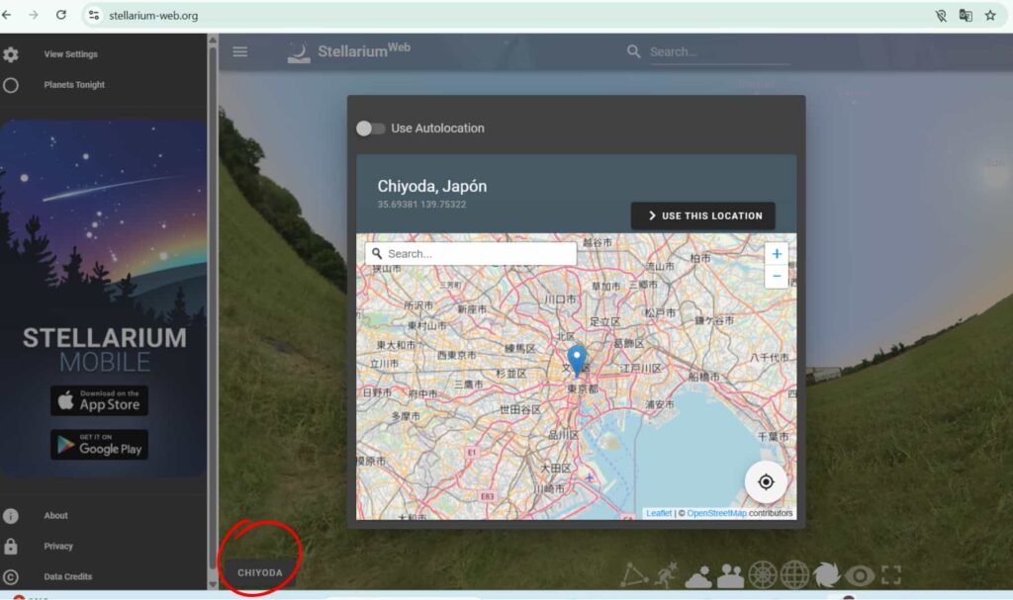
Task: Click the Stellarium Mobile promo image
Action: pos(103,298)
